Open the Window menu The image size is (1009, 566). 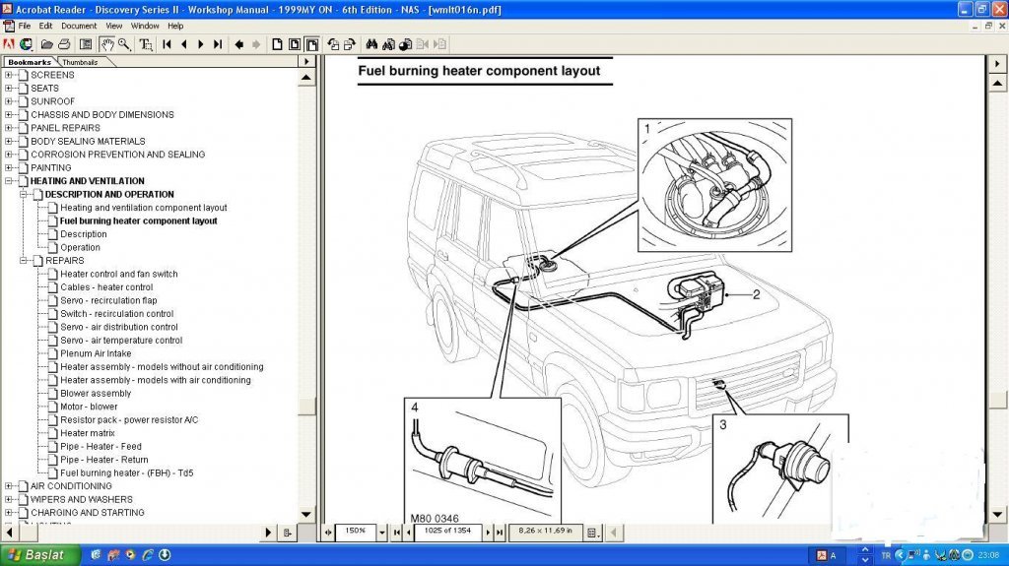[145, 26]
